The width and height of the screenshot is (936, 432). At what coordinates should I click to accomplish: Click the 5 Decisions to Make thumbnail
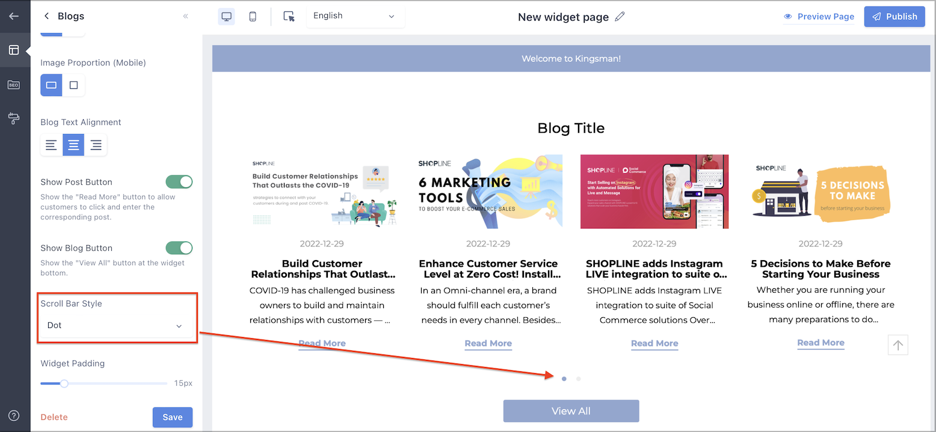point(821,192)
